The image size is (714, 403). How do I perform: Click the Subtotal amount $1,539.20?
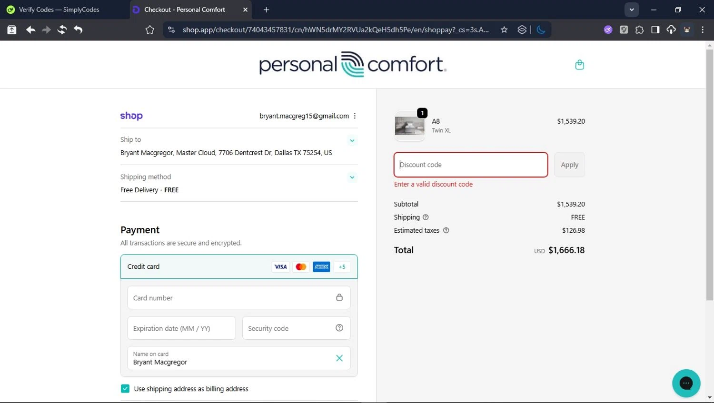coord(571,204)
